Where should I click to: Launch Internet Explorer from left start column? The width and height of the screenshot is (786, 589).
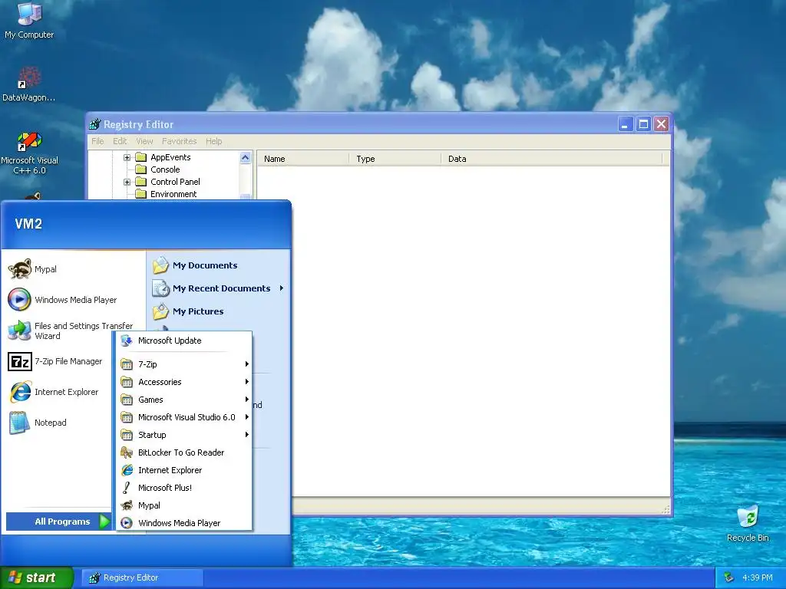(x=54, y=392)
